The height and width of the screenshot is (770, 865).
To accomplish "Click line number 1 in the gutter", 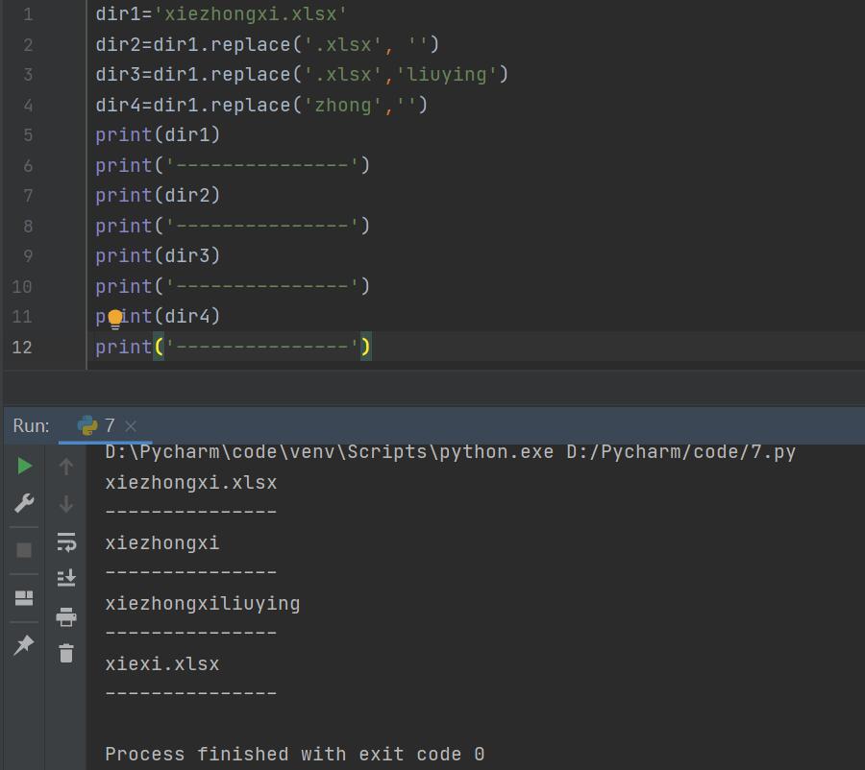I will click(x=28, y=14).
